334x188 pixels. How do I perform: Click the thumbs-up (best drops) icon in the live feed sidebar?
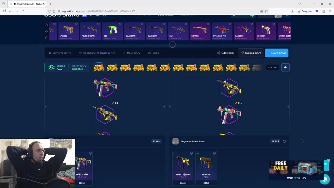tap(46, 31)
